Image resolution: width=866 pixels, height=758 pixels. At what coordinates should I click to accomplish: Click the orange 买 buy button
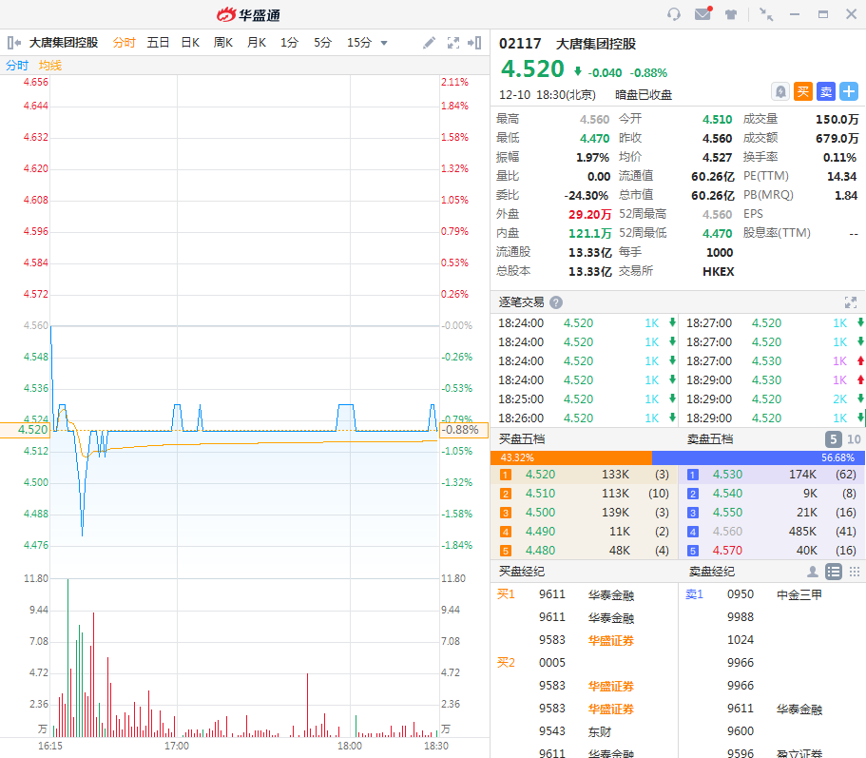pyautogui.click(x=803, y=91)
